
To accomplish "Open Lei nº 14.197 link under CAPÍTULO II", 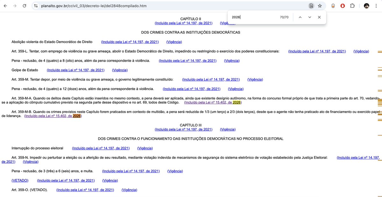I will click(184, 23).
